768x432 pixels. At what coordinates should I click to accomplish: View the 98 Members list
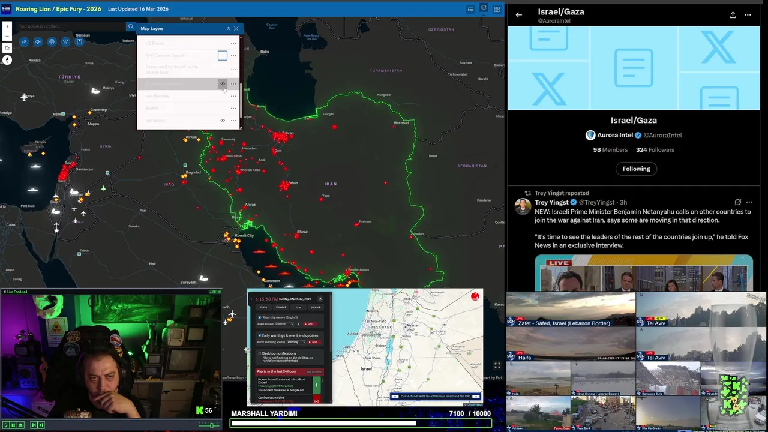[610, 150]
